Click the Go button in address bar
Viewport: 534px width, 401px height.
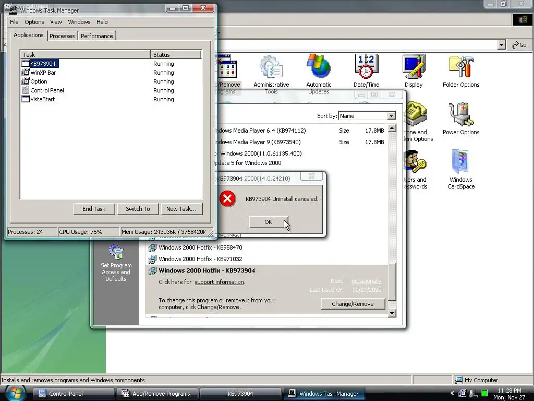click(x=520, y=45)
